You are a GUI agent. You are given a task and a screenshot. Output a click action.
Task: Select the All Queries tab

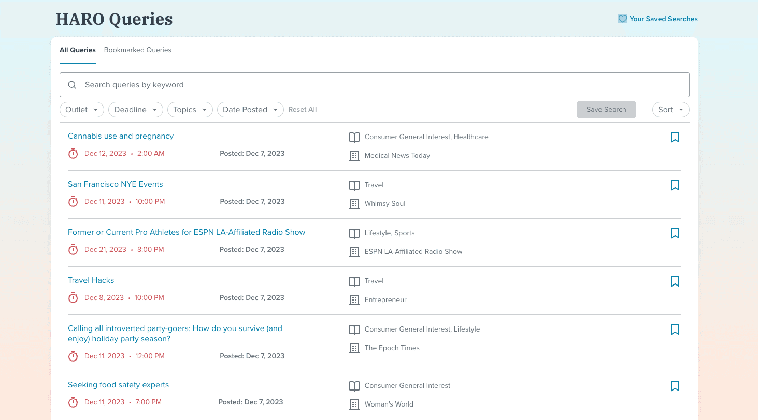tap(78, 50)
